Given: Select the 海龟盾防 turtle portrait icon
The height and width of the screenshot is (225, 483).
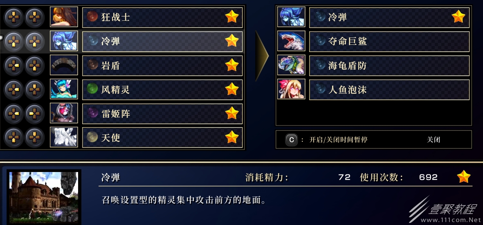Looking at the screenshot, I should 291,65.
